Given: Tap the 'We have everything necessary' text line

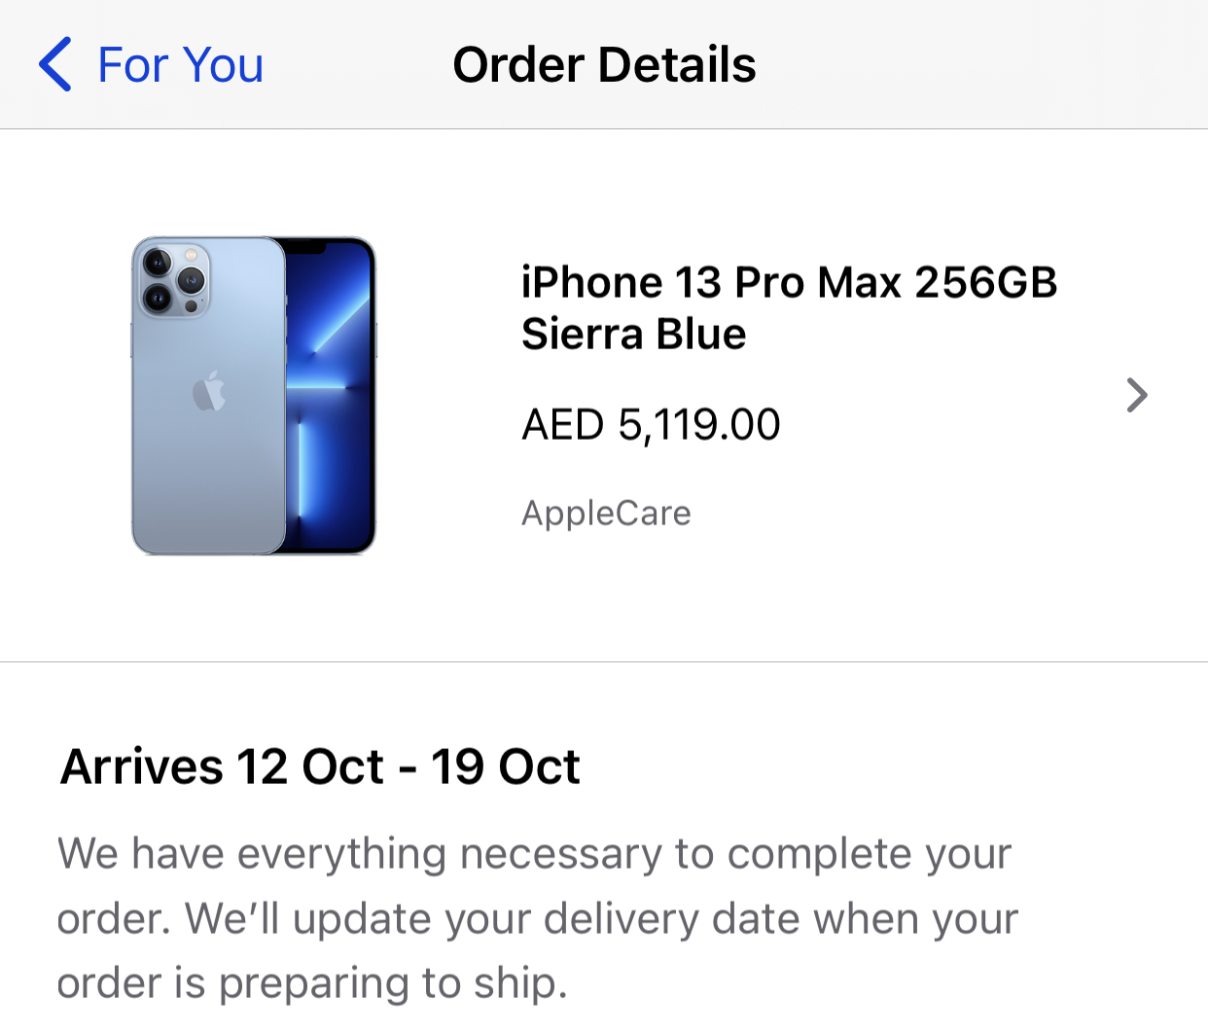Looking at the screenshot, I should point(534,855).
